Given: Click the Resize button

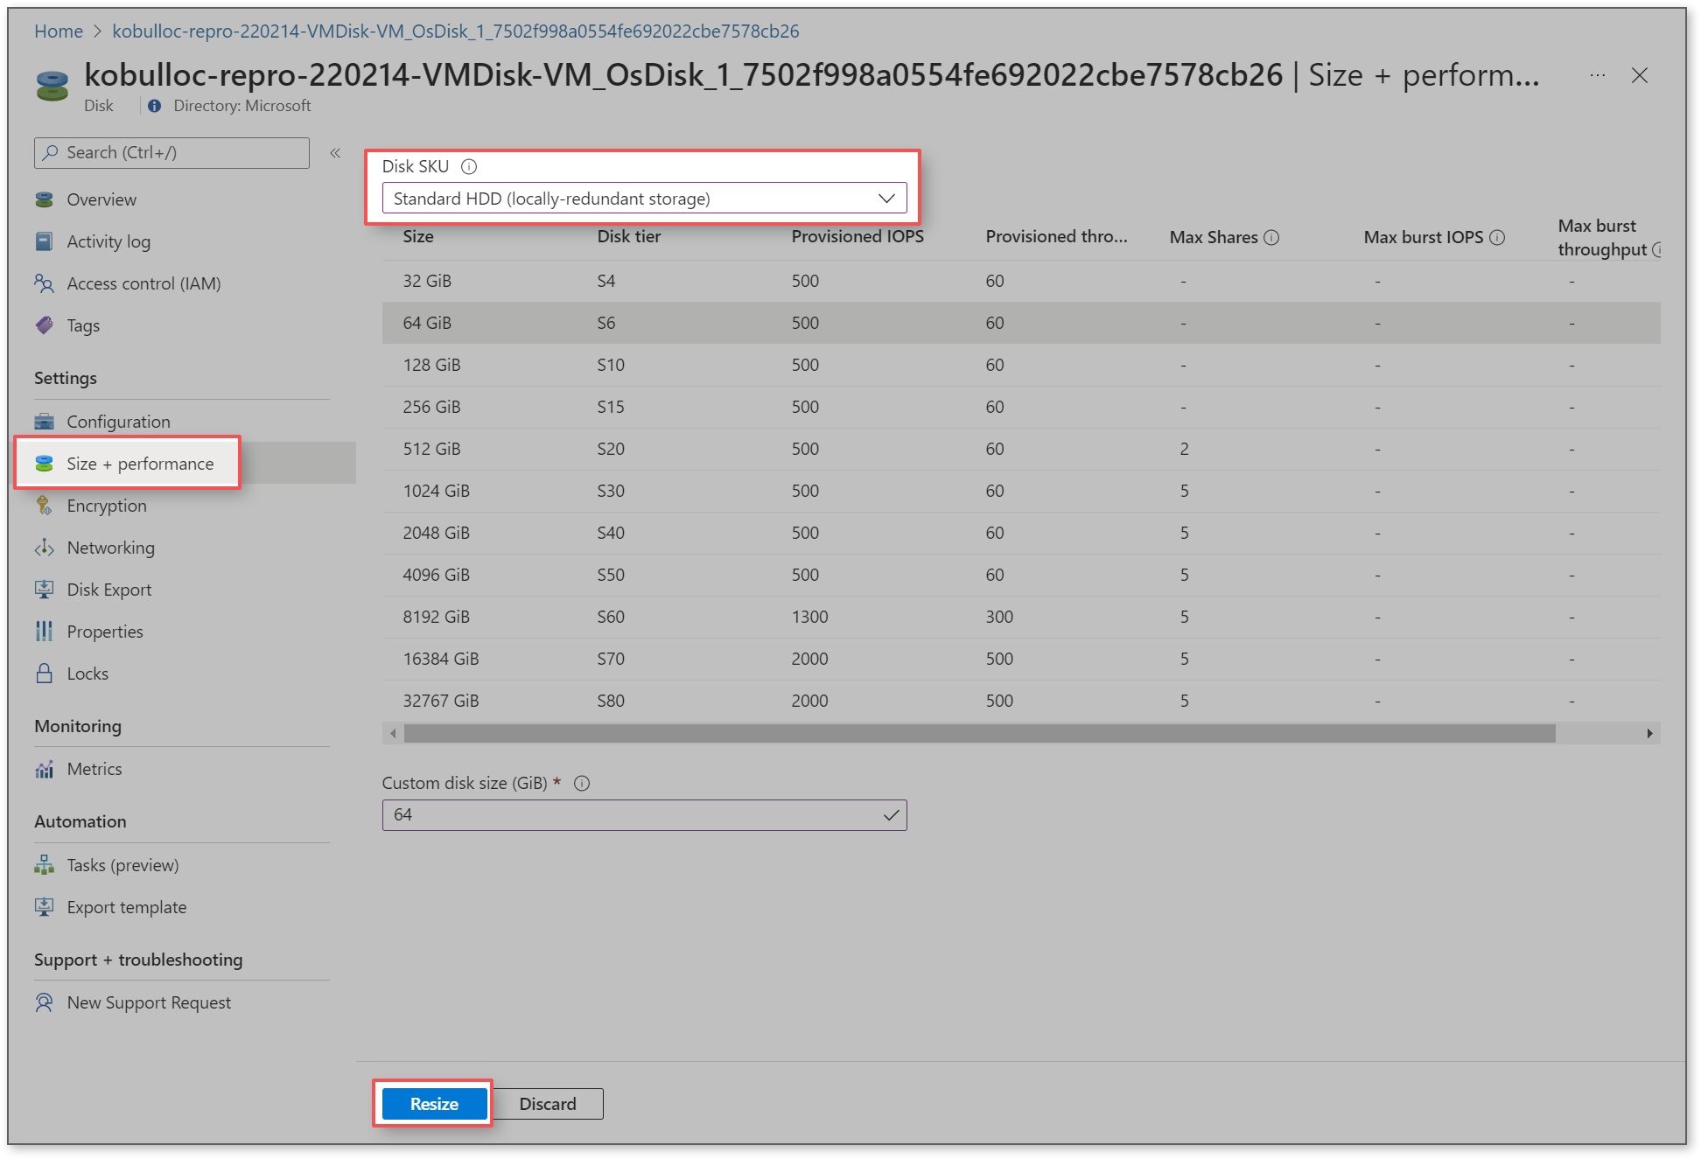Looking at the screenshot, I should click(433, 1103).
